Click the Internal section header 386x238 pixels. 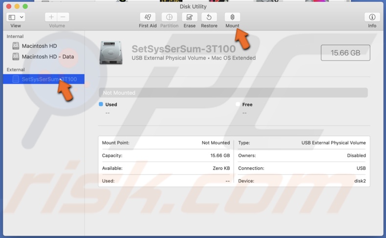[15, 37]
